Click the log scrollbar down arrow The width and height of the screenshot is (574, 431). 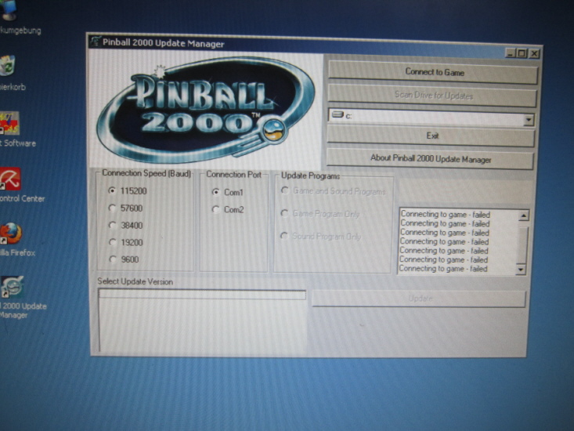(521, 270)
